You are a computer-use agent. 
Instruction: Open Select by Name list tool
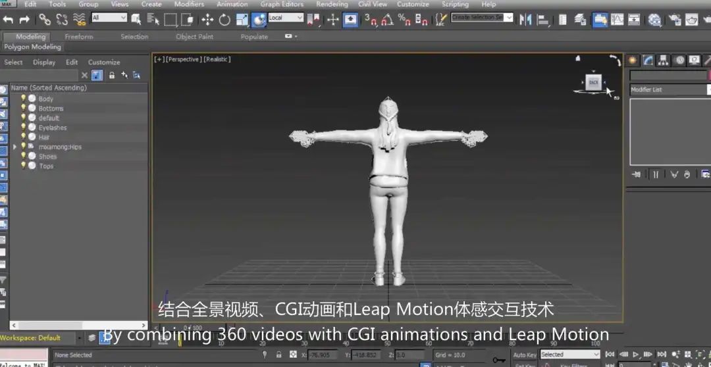pyautogui.click(x=152, y=20)
